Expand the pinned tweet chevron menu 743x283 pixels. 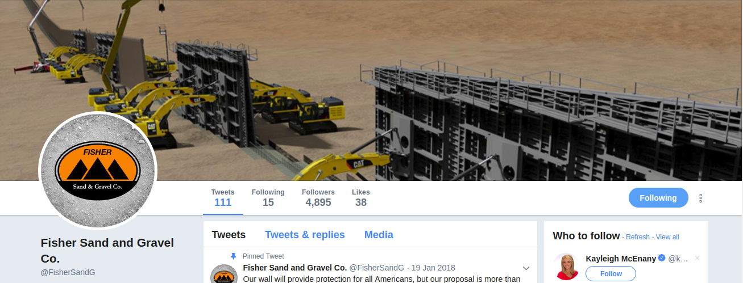pos(526,268)
